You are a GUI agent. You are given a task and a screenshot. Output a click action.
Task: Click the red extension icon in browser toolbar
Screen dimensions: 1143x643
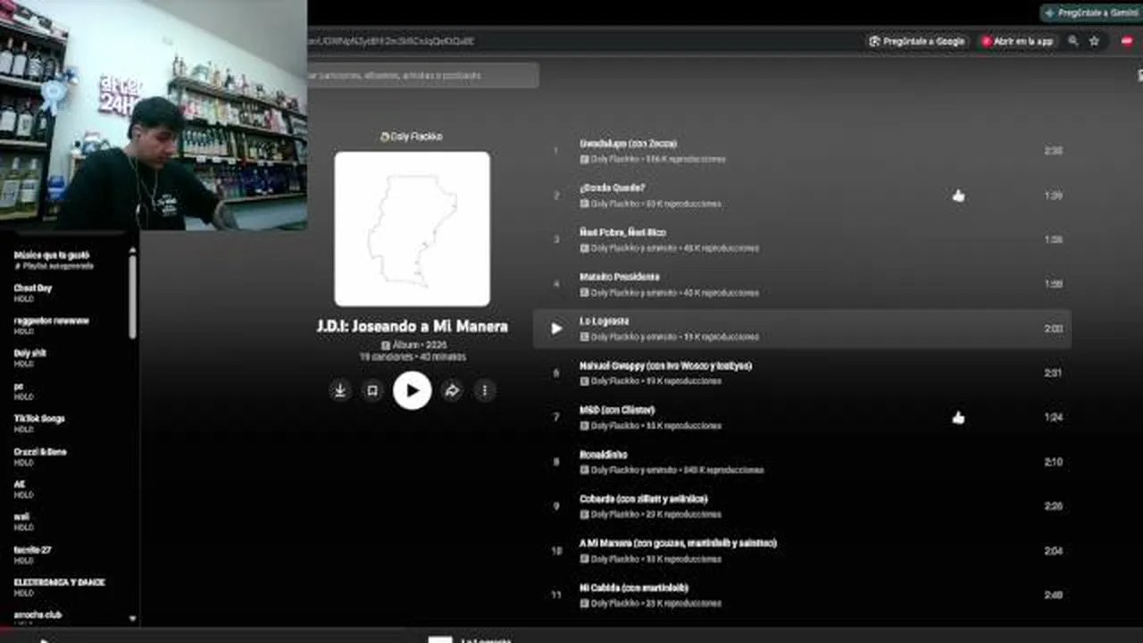1129,41
